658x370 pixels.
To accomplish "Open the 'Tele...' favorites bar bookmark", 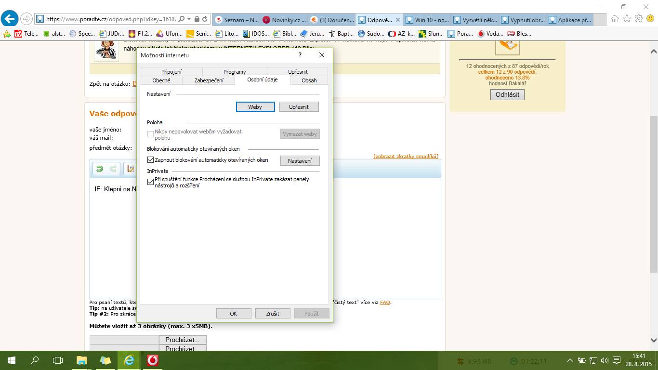I will tap(26, 34).
